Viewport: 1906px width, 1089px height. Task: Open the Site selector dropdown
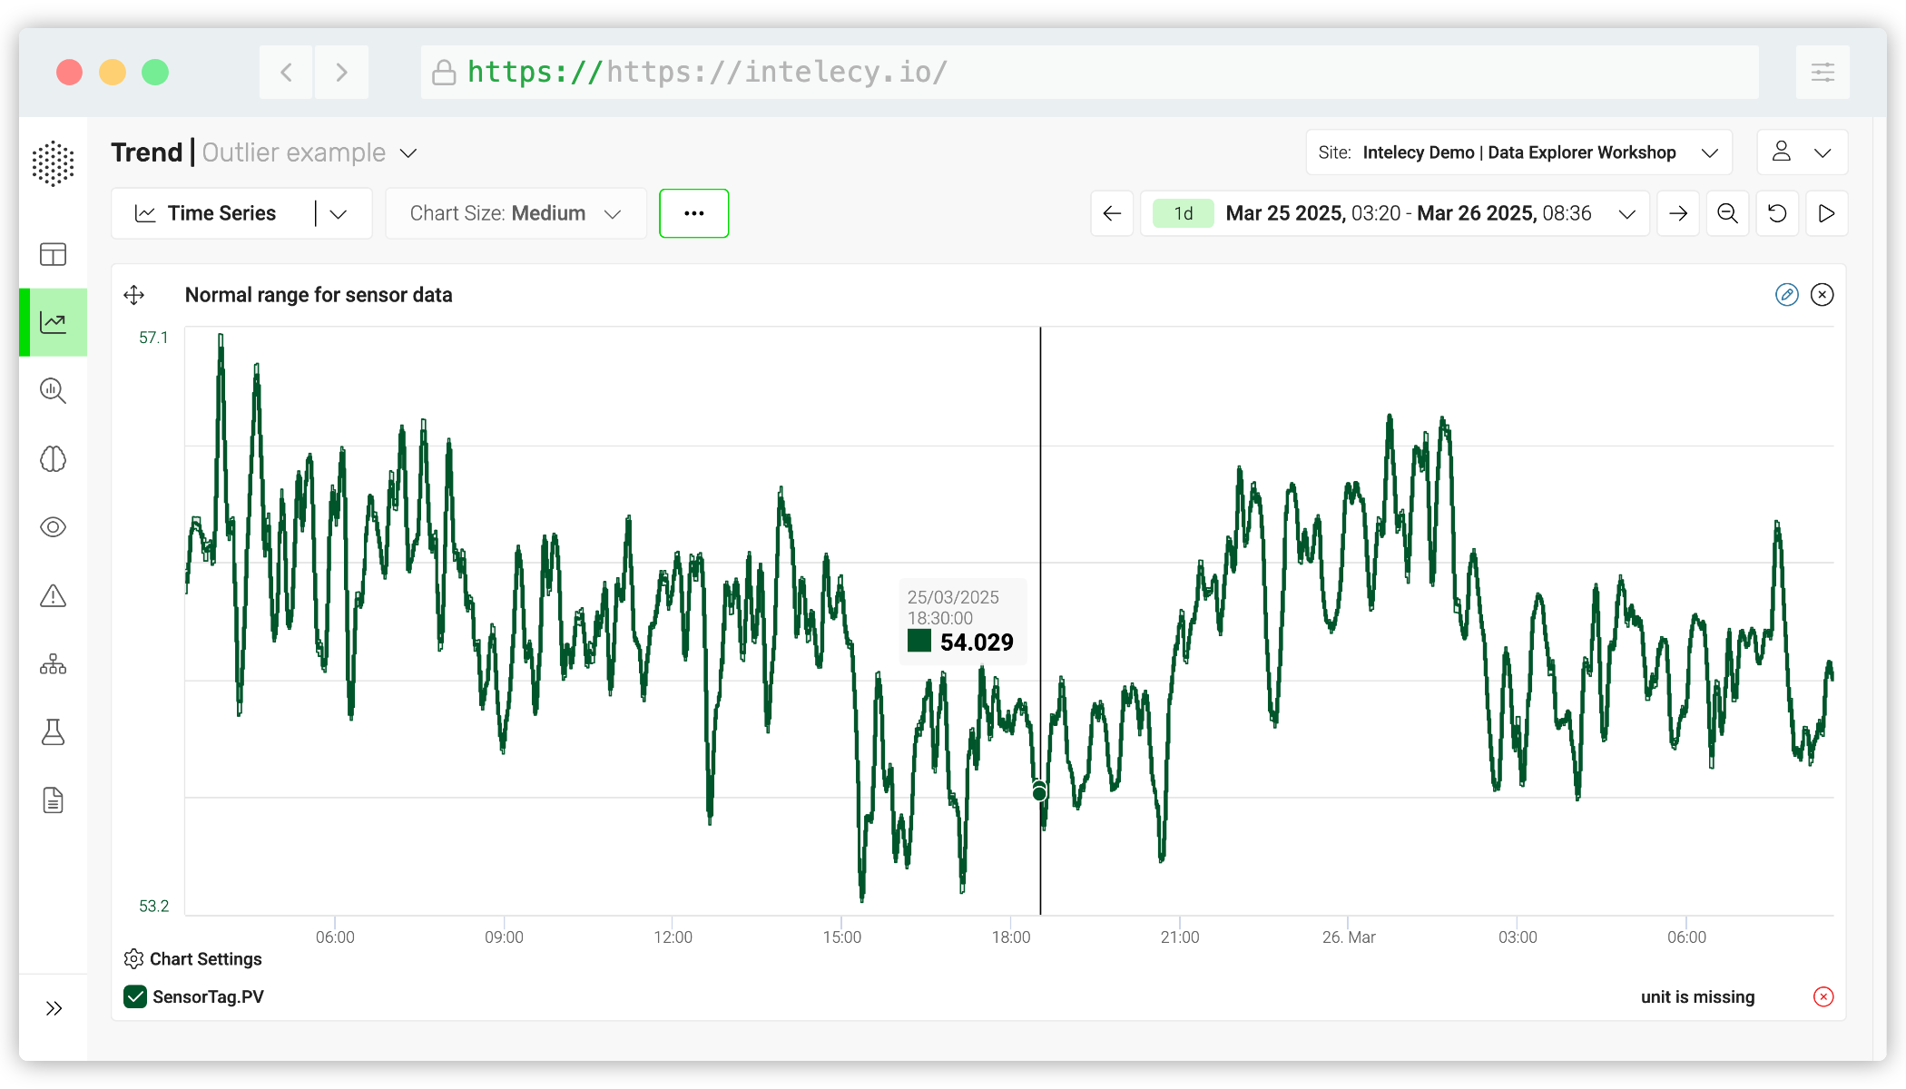[x=1518, y=152]
